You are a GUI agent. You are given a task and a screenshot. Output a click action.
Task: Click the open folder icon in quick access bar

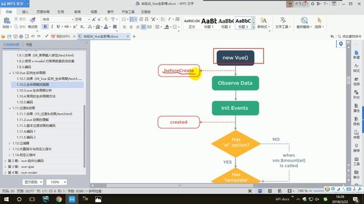[3, 36]
